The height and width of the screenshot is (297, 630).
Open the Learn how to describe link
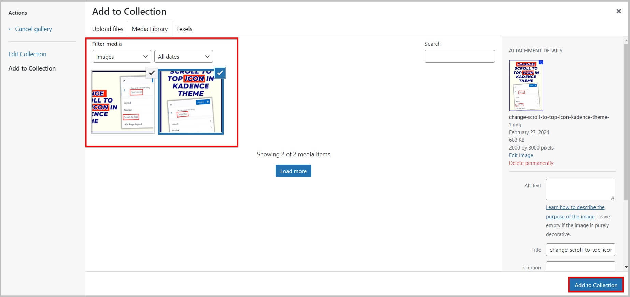click(575, 207)
